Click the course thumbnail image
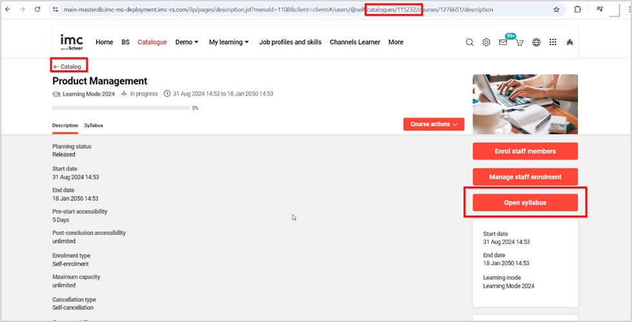 (x=525, y=104)
